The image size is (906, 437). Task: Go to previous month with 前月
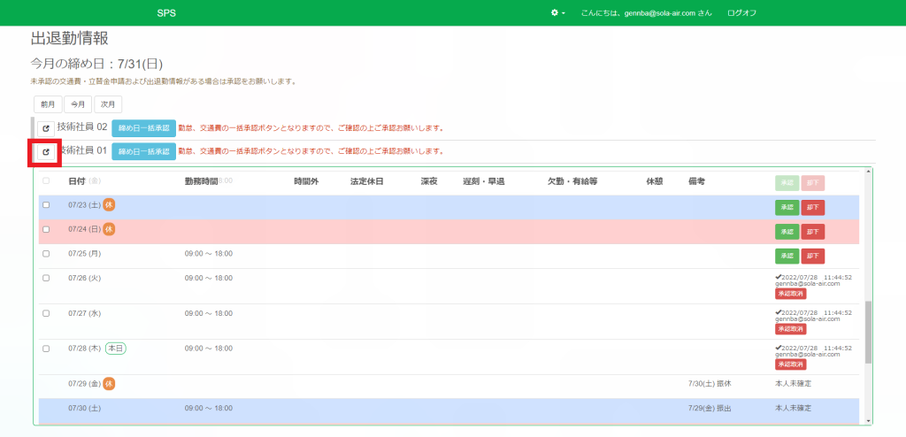pos(47,104)
